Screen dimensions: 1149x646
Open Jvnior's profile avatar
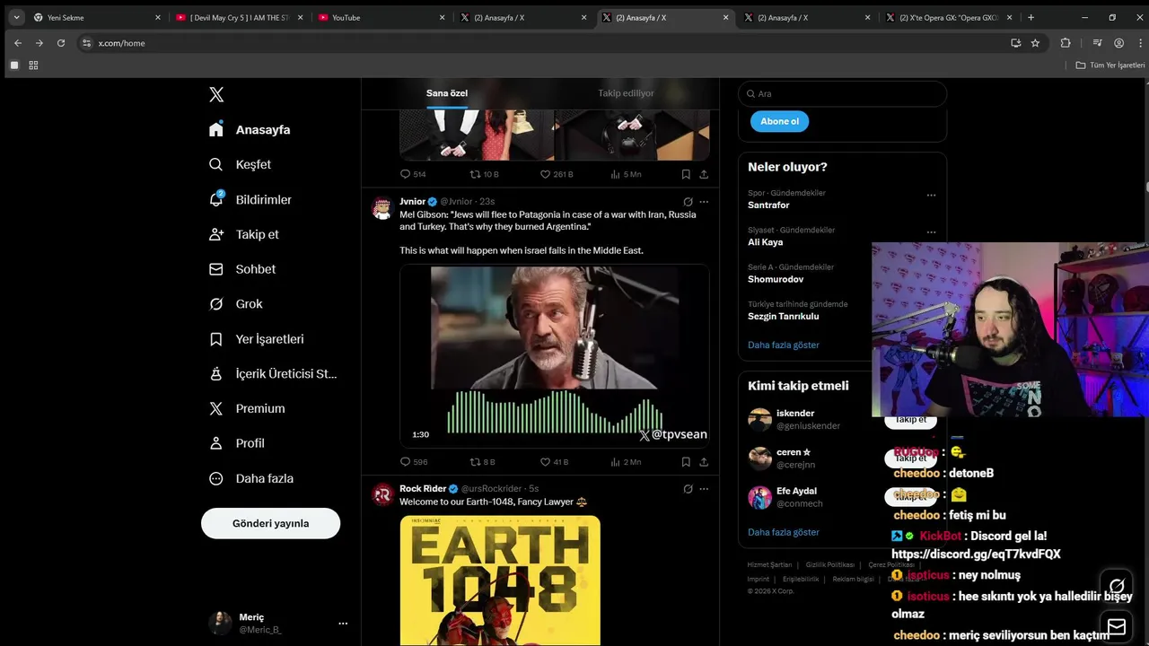[382, 207]
